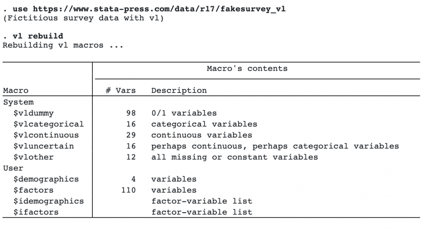This screenshot has height=229, width=422.
Task: Click the Description column header
Action: coord(179,90)
